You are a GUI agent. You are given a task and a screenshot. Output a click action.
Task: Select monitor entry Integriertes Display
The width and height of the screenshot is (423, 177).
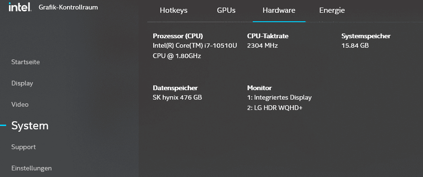pyautogui.click(x=279, y=98)
